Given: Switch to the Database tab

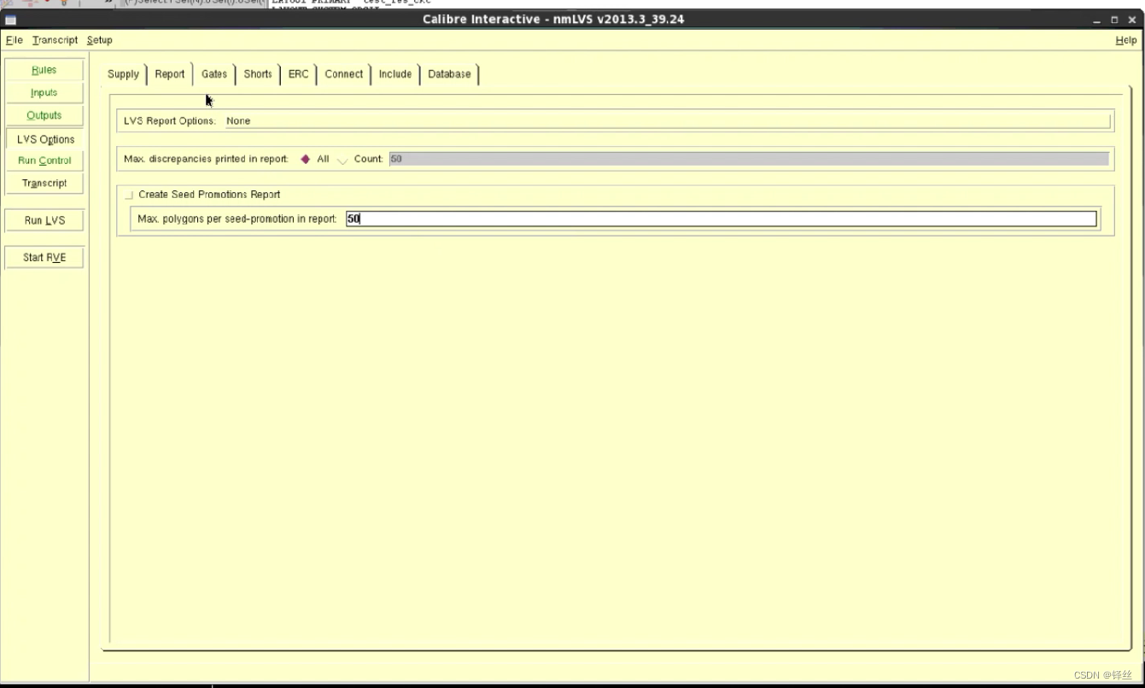Looking at the screenshot, I should coord(450,74).
